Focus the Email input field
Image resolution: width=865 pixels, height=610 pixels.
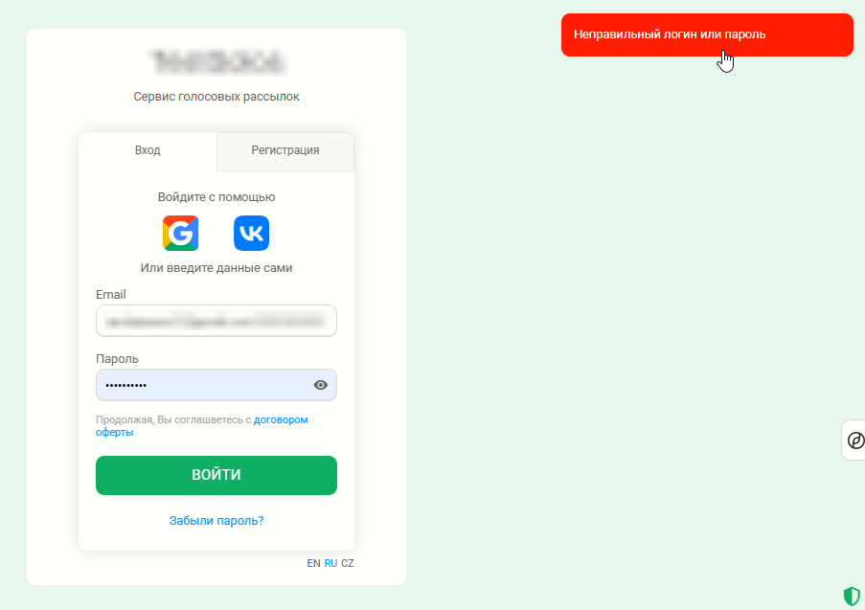click(x=216, y=321)
